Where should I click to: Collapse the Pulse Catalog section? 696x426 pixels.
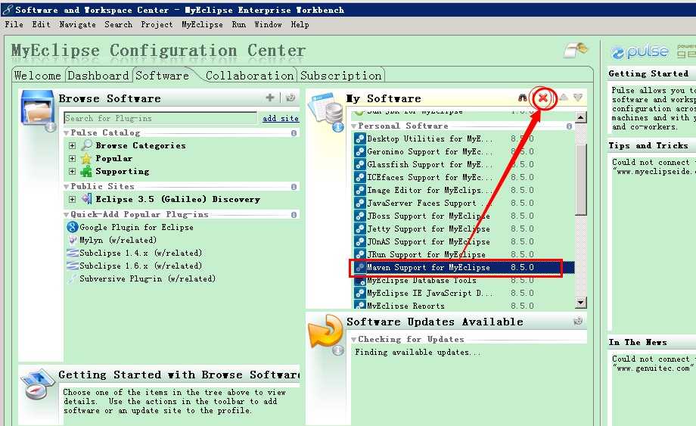coord(66,132)
